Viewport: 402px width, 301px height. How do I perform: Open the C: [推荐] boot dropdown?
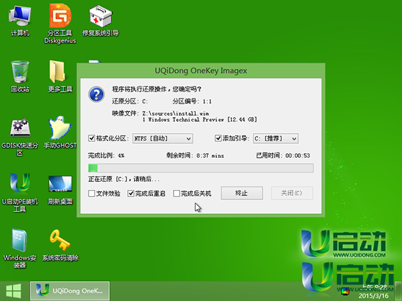point(275,138)
